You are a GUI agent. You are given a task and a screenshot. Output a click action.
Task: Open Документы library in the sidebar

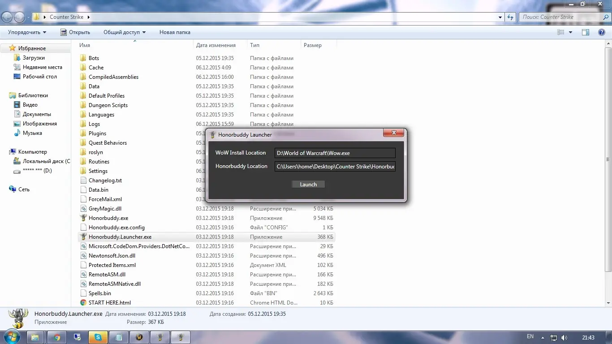(x=37, y=114)
